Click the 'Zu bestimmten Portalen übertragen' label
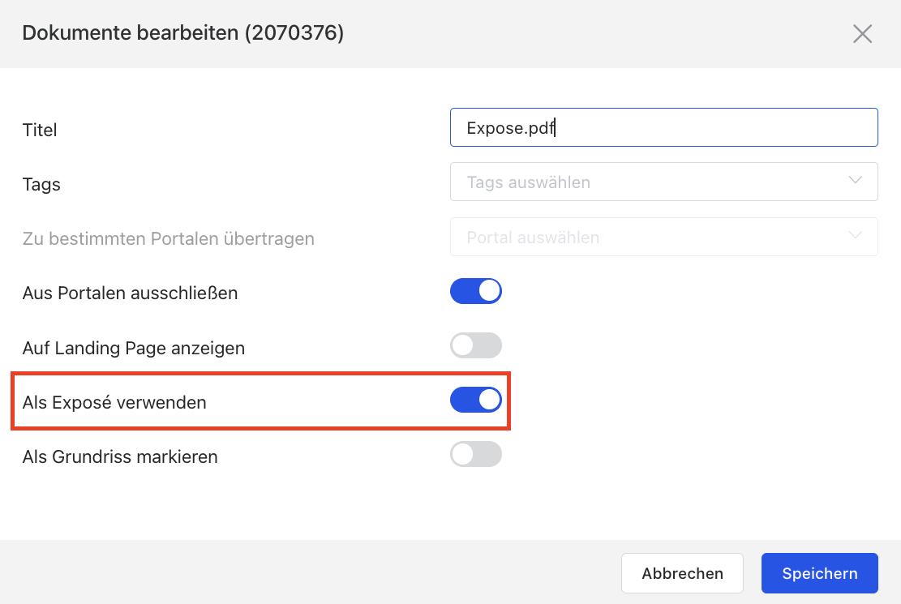Screen dimensions: 901x604 [x=169, y=239]
